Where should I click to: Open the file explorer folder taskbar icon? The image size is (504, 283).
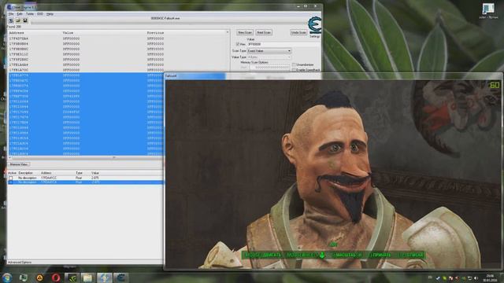pyautogui.click(x=87, y=277)
